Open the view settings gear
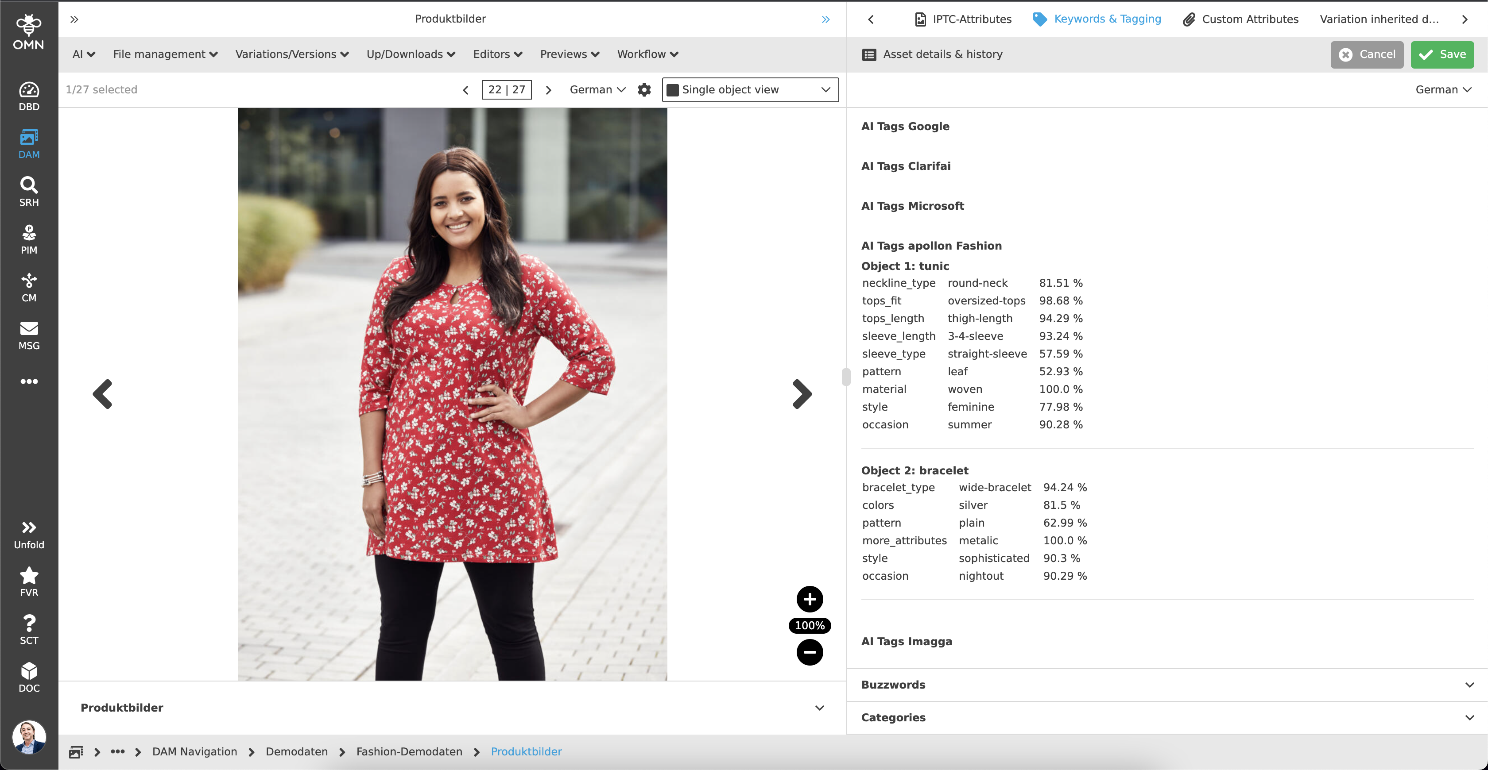 [x=643, y=89]
